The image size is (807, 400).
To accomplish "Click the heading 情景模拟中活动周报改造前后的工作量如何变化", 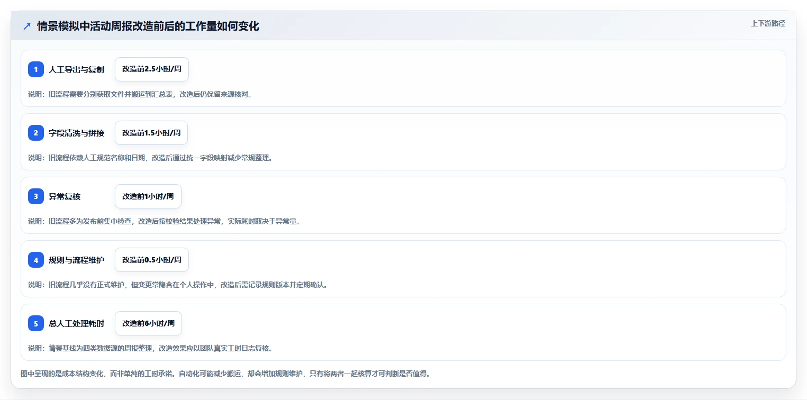I will pos(148,26).
